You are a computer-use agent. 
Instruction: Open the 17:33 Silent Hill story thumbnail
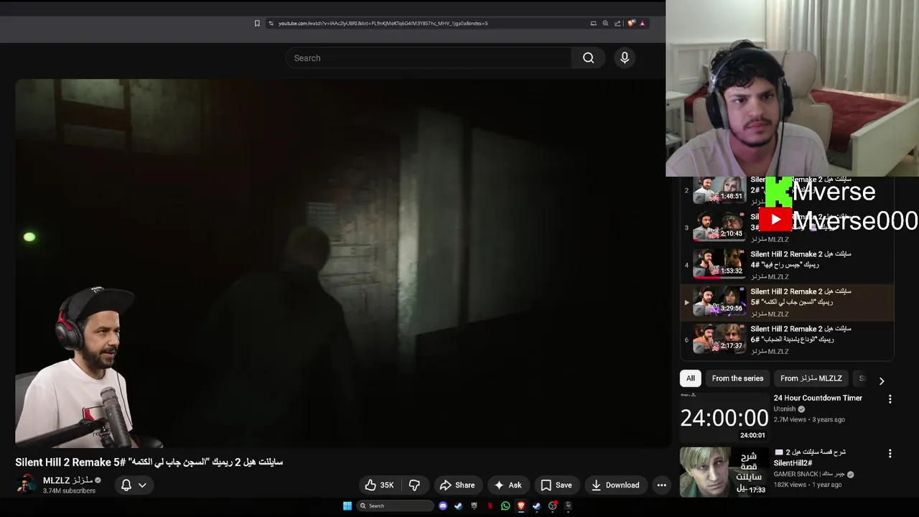point(724,472)
